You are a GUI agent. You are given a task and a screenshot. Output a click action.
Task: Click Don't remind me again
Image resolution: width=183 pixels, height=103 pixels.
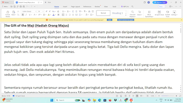tap(126, 20)
